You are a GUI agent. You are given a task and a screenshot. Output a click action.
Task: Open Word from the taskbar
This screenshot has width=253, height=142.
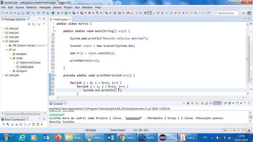tap(111, 138)
